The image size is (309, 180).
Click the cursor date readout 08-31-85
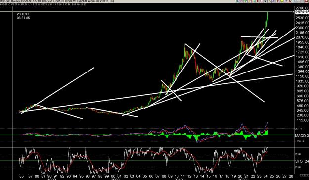click(x=23, y=18)
